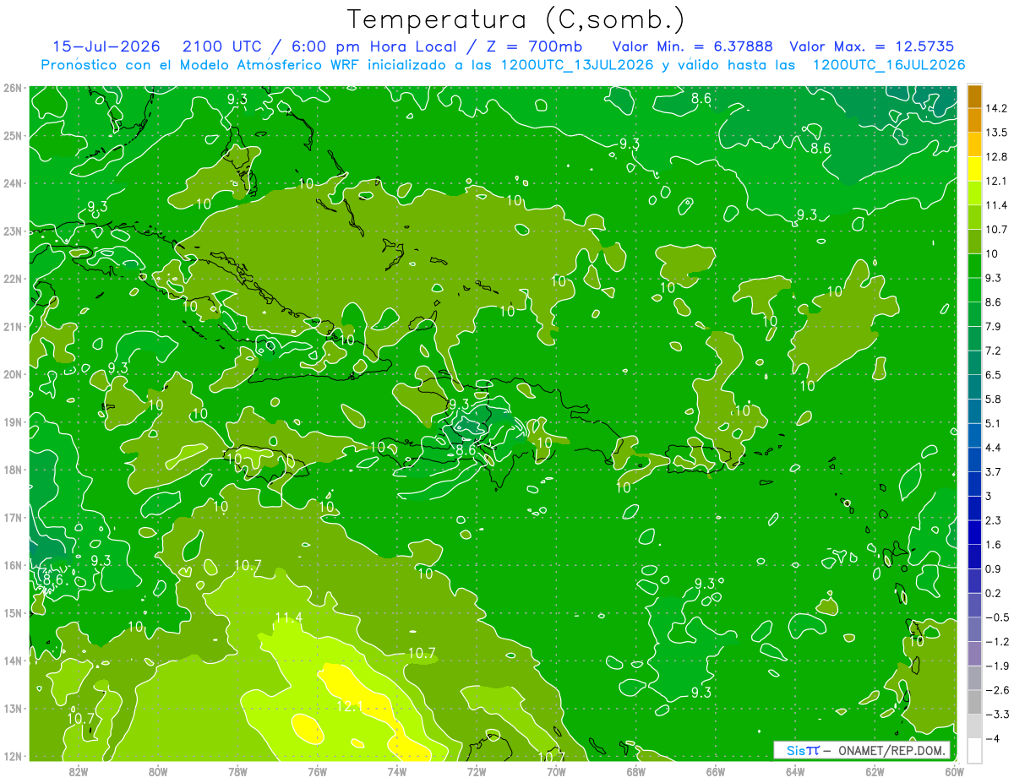Image resolution: width=1014 pixels, height=783 pixels.
Task: Click the colorbar label "-4"
Action: click(x=992, y=738)
